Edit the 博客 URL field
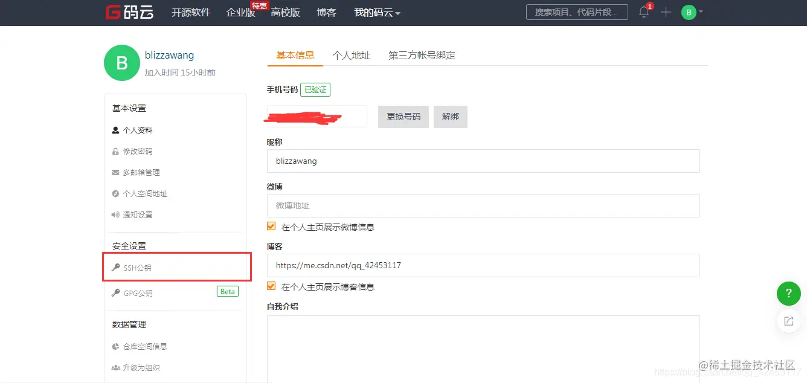 pos(483,265)
